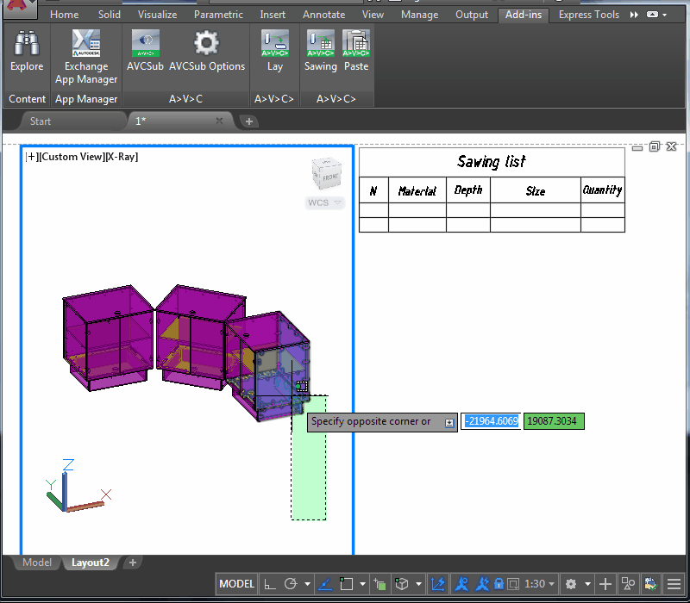Click the ViewCube in viewport
The image size is (690, 603).
(325, 175)
